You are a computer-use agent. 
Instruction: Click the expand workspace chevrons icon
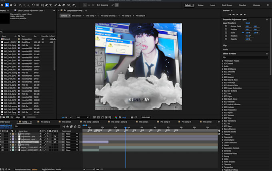click(268, 5)
